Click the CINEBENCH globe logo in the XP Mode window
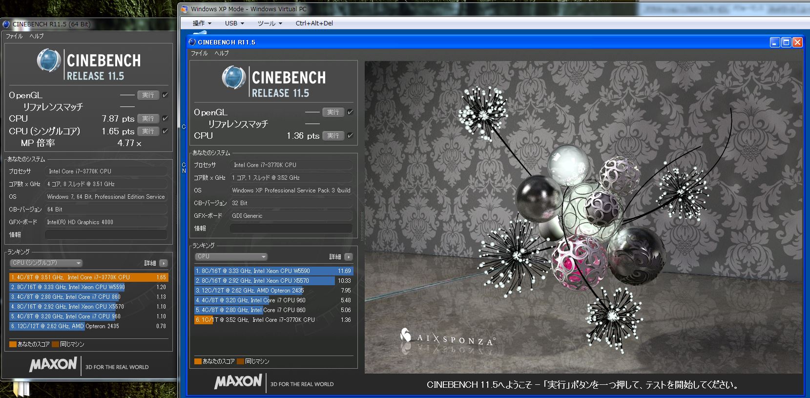Screen dimensions: 810x398 click(x=233, y=78)
